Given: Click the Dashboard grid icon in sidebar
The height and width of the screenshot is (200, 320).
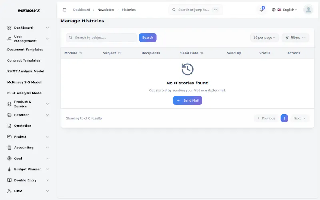Looking at the screenshot, I should pos(9,28).
